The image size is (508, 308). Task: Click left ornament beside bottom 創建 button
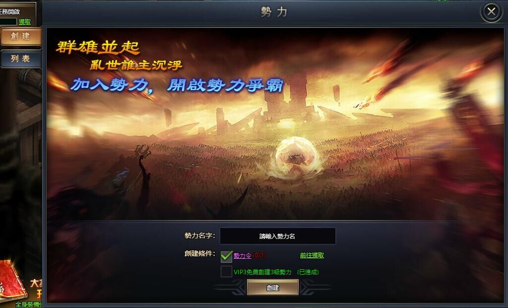(231, 288)
